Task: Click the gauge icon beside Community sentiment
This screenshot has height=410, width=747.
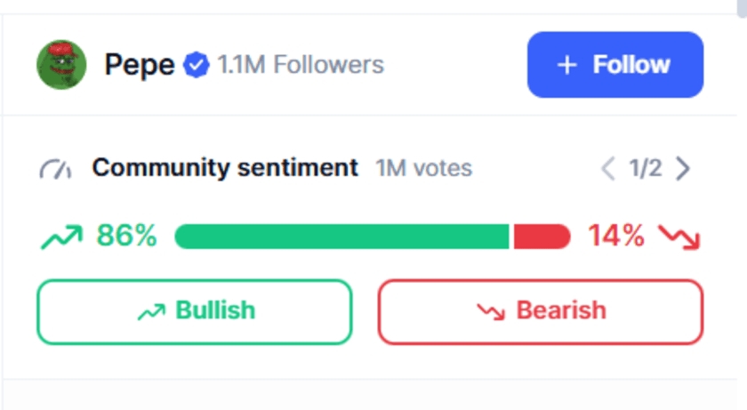Action: click(55, 168)
